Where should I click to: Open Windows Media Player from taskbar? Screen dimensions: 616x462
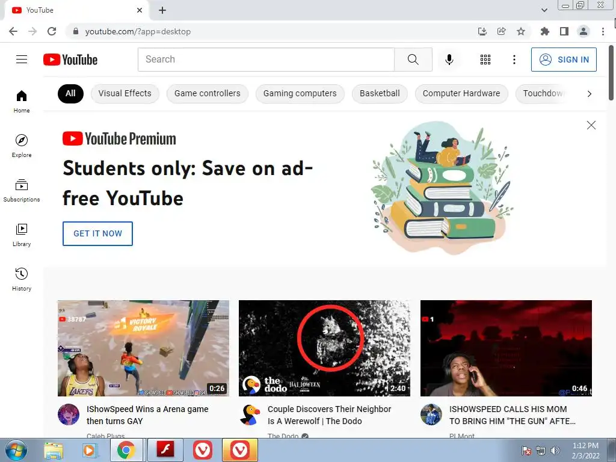(90, 450)
